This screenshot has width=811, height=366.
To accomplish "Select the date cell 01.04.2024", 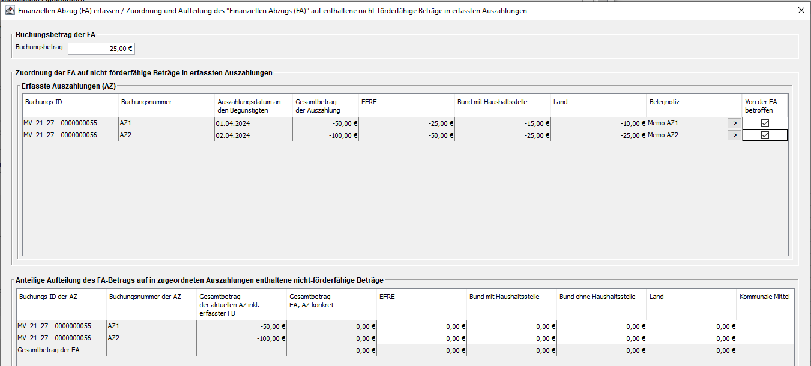I will point(253,123).
